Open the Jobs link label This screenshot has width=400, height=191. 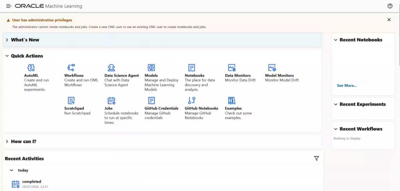click(x=109, y=108)
